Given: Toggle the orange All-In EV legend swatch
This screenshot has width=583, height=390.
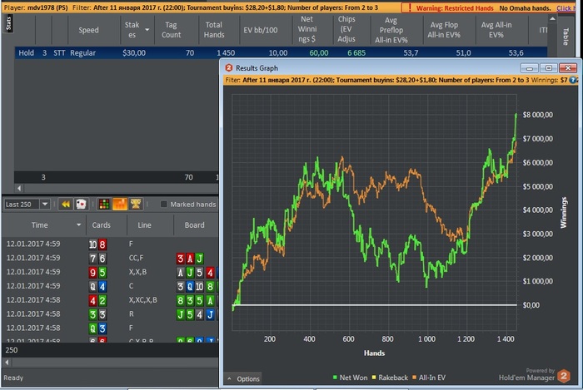Looking at the screenshot, I should (x=414, y=378).
